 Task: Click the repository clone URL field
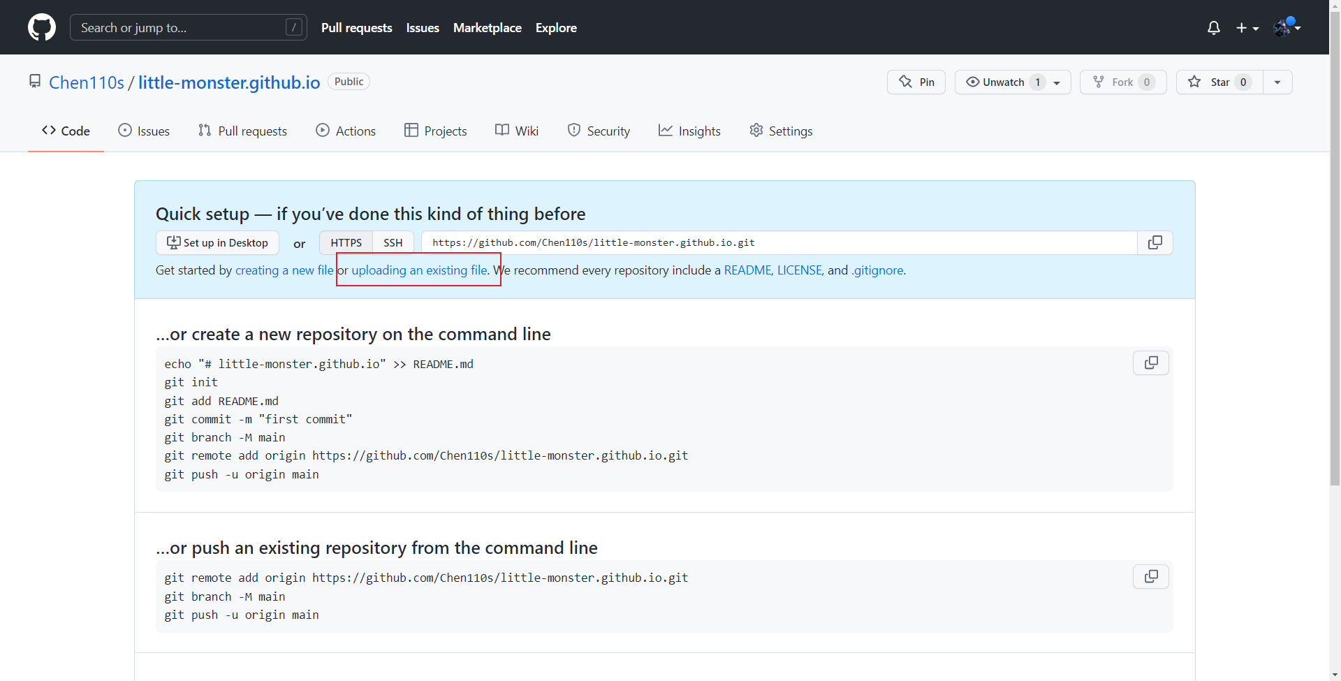click(779, 242)
